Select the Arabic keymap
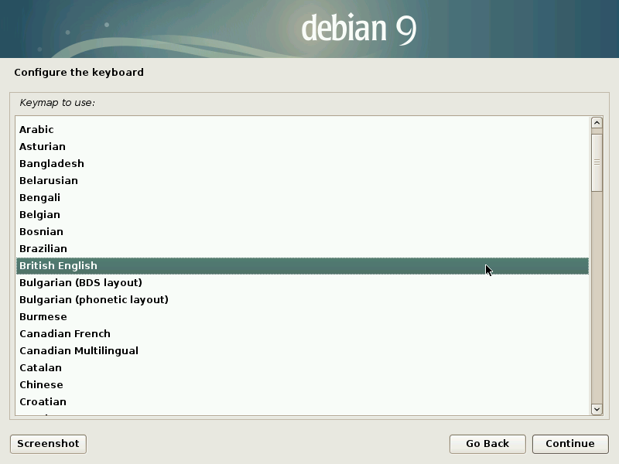This screenshot has width=619, height=464. (303, 129)
